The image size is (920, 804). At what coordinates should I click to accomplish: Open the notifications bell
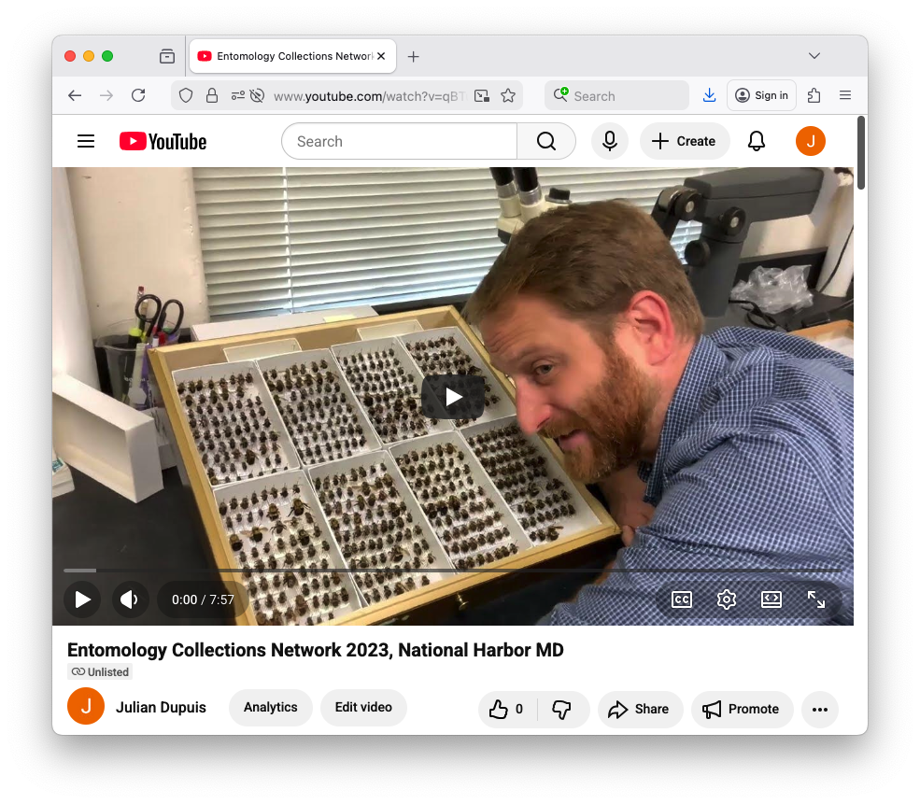click(757, 141)
